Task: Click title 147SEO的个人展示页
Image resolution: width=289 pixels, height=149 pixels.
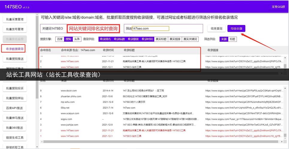Action: click(x=134, y=102)
